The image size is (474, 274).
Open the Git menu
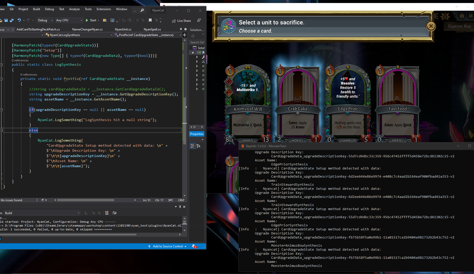[x=11, y=9]
